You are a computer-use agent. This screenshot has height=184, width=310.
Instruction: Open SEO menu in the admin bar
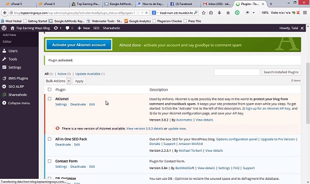pyautogui.click(x=96, y=28)
